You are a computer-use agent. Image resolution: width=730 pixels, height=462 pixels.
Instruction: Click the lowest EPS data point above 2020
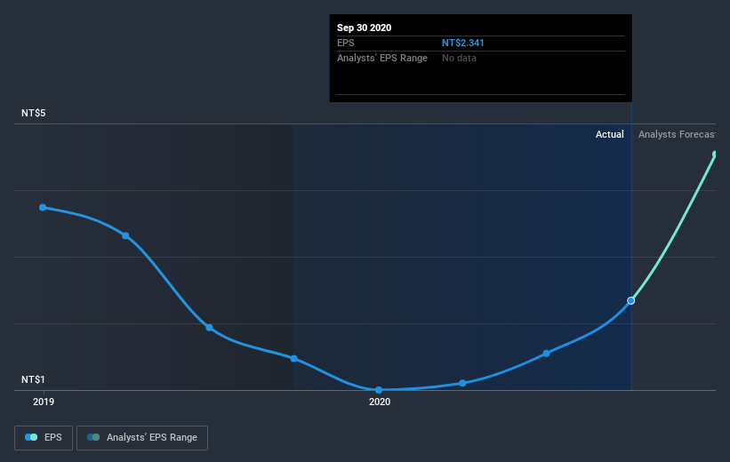(x=379, y=389)
